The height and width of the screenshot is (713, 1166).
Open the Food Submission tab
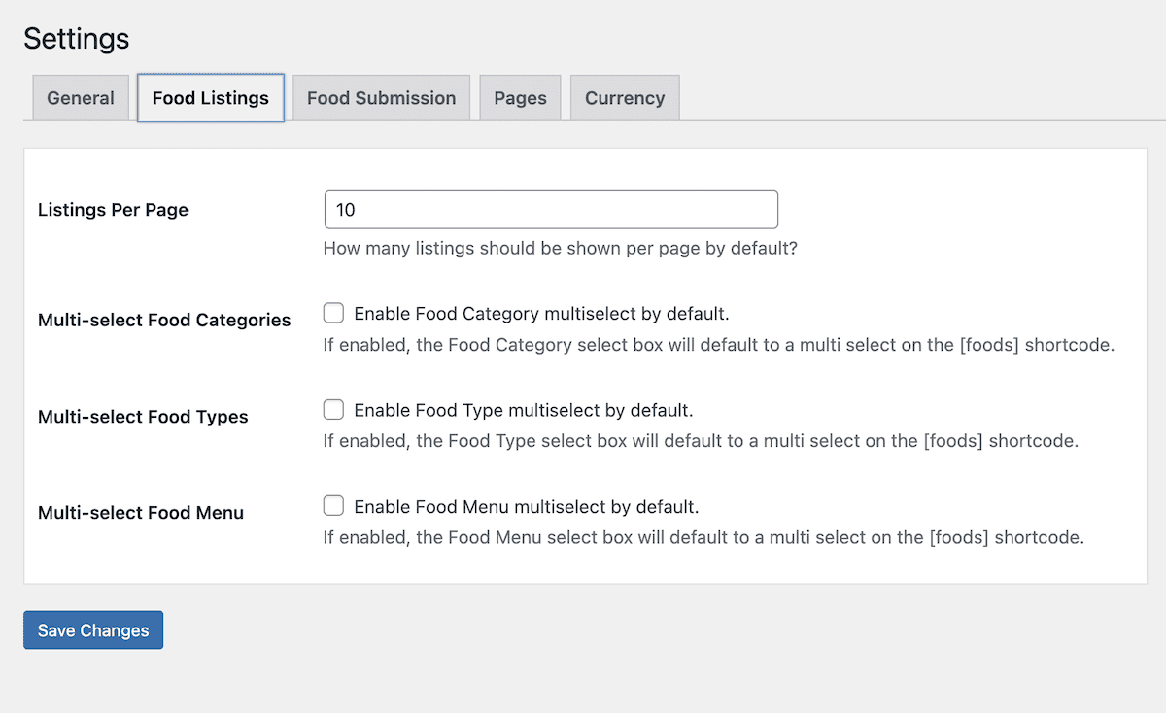point(381,98)
